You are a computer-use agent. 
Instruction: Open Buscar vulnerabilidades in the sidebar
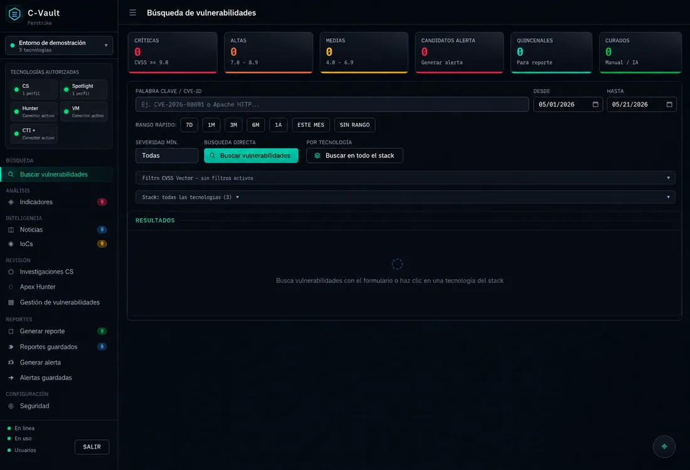[x=56, y=174]
